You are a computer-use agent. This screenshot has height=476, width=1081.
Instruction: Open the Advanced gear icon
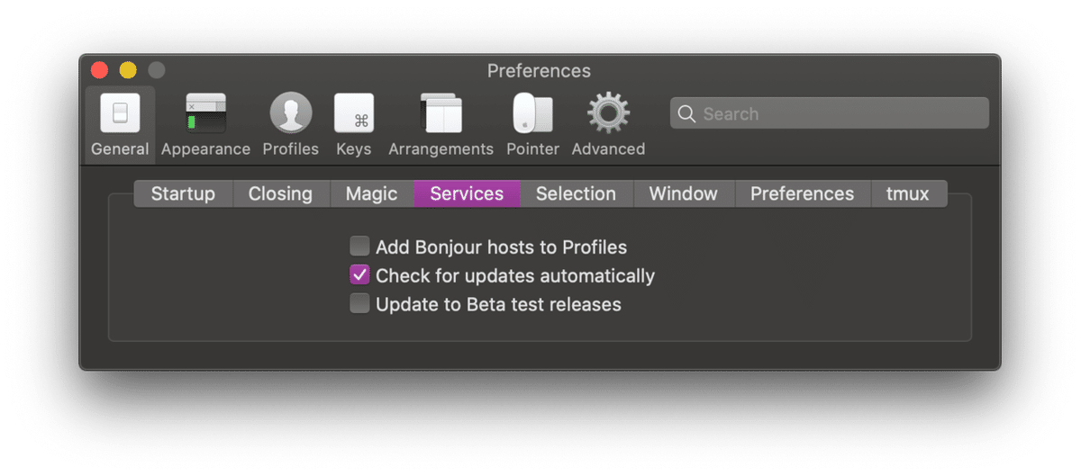click(x=608, y=114)
